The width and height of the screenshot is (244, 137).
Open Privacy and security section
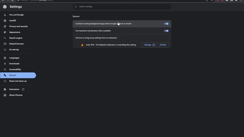pyautogui.click(x=18, y=26)
